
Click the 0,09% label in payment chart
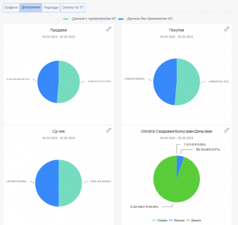point(195,145)
